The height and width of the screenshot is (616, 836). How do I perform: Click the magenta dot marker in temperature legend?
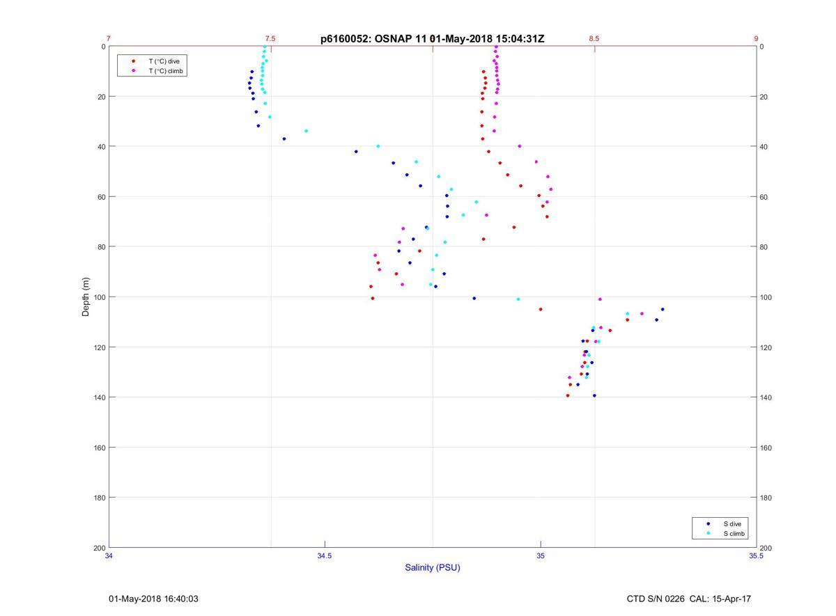134,71
